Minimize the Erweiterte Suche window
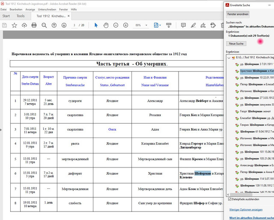The height and width of the screenshot is (220, 274). 269,5
